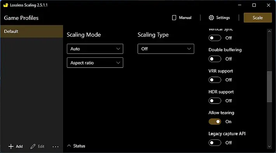Click the Scaling Type heading
Image resolution: width=276 pixels, height=153 pixels.
[x=153, y=35]
